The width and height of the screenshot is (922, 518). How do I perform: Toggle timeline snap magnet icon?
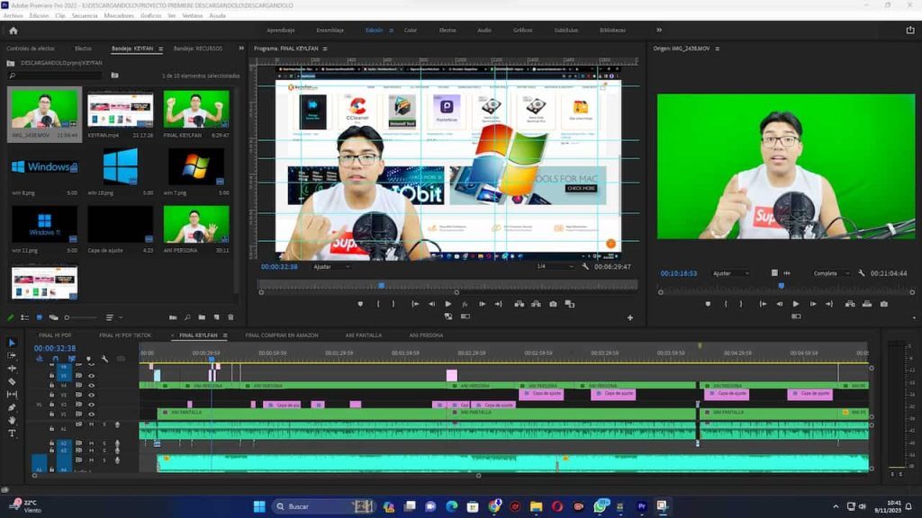[55, 358]
